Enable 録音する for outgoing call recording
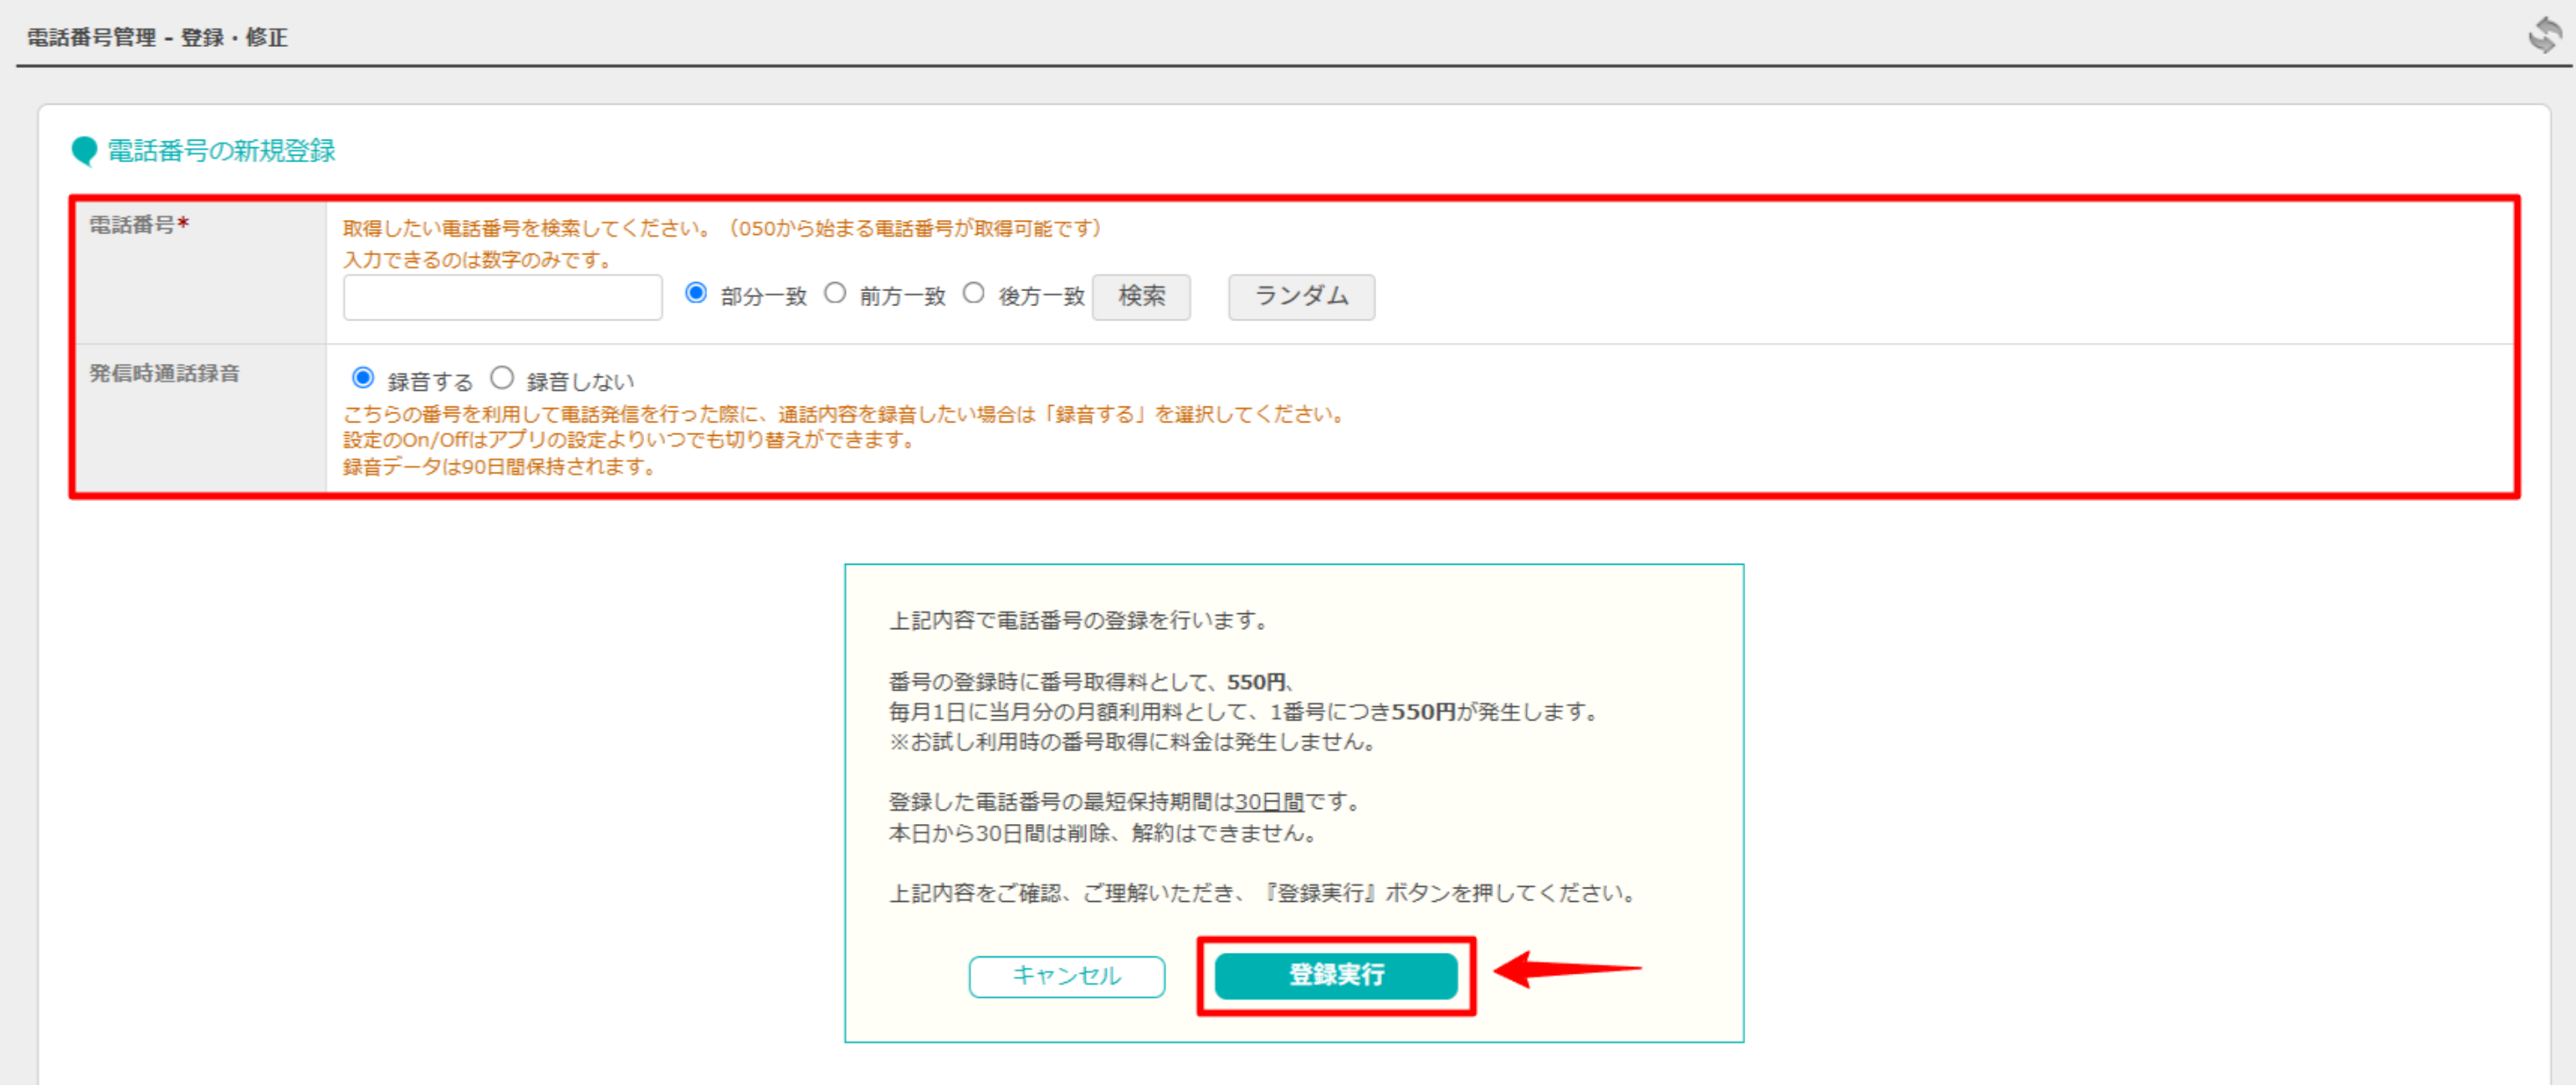Viewport: 2576px width, 1085px height. pyautogui.click(x=364, y=378)
